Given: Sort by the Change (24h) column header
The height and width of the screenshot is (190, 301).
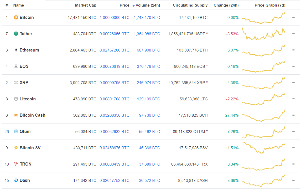Looking at the screenshot, I should pos(226,5).
